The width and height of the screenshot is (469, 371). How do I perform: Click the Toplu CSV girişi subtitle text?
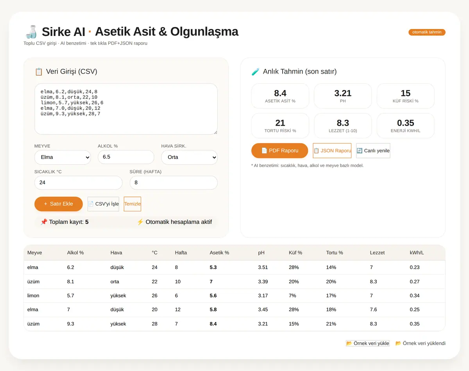[x=85, y=43]
